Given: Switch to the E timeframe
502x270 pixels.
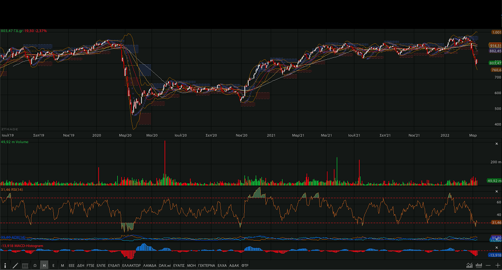Looking at the screenshot, I should coord(53,266).
